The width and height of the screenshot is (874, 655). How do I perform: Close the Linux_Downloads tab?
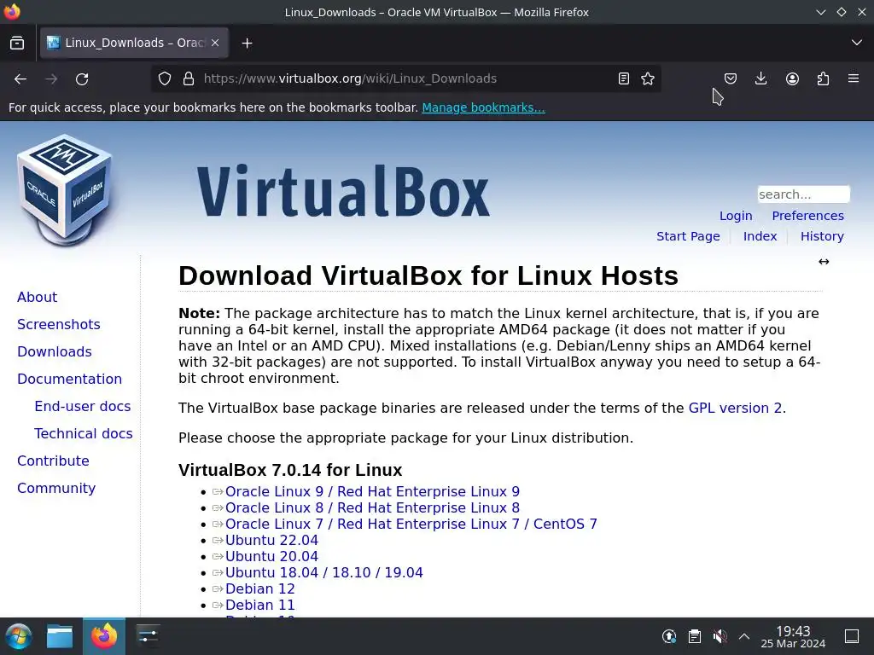click(215, 43)
